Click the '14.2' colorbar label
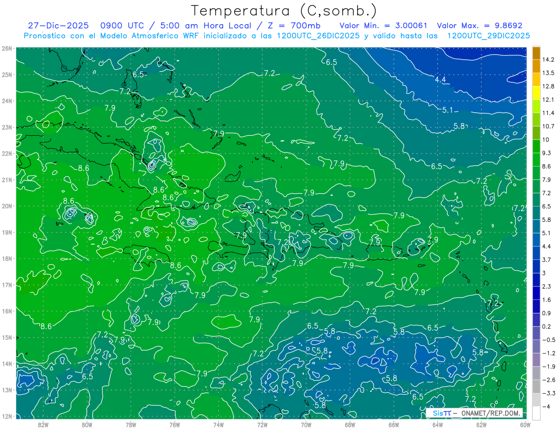This screenshot has width=558, height=431. (548, 60)
